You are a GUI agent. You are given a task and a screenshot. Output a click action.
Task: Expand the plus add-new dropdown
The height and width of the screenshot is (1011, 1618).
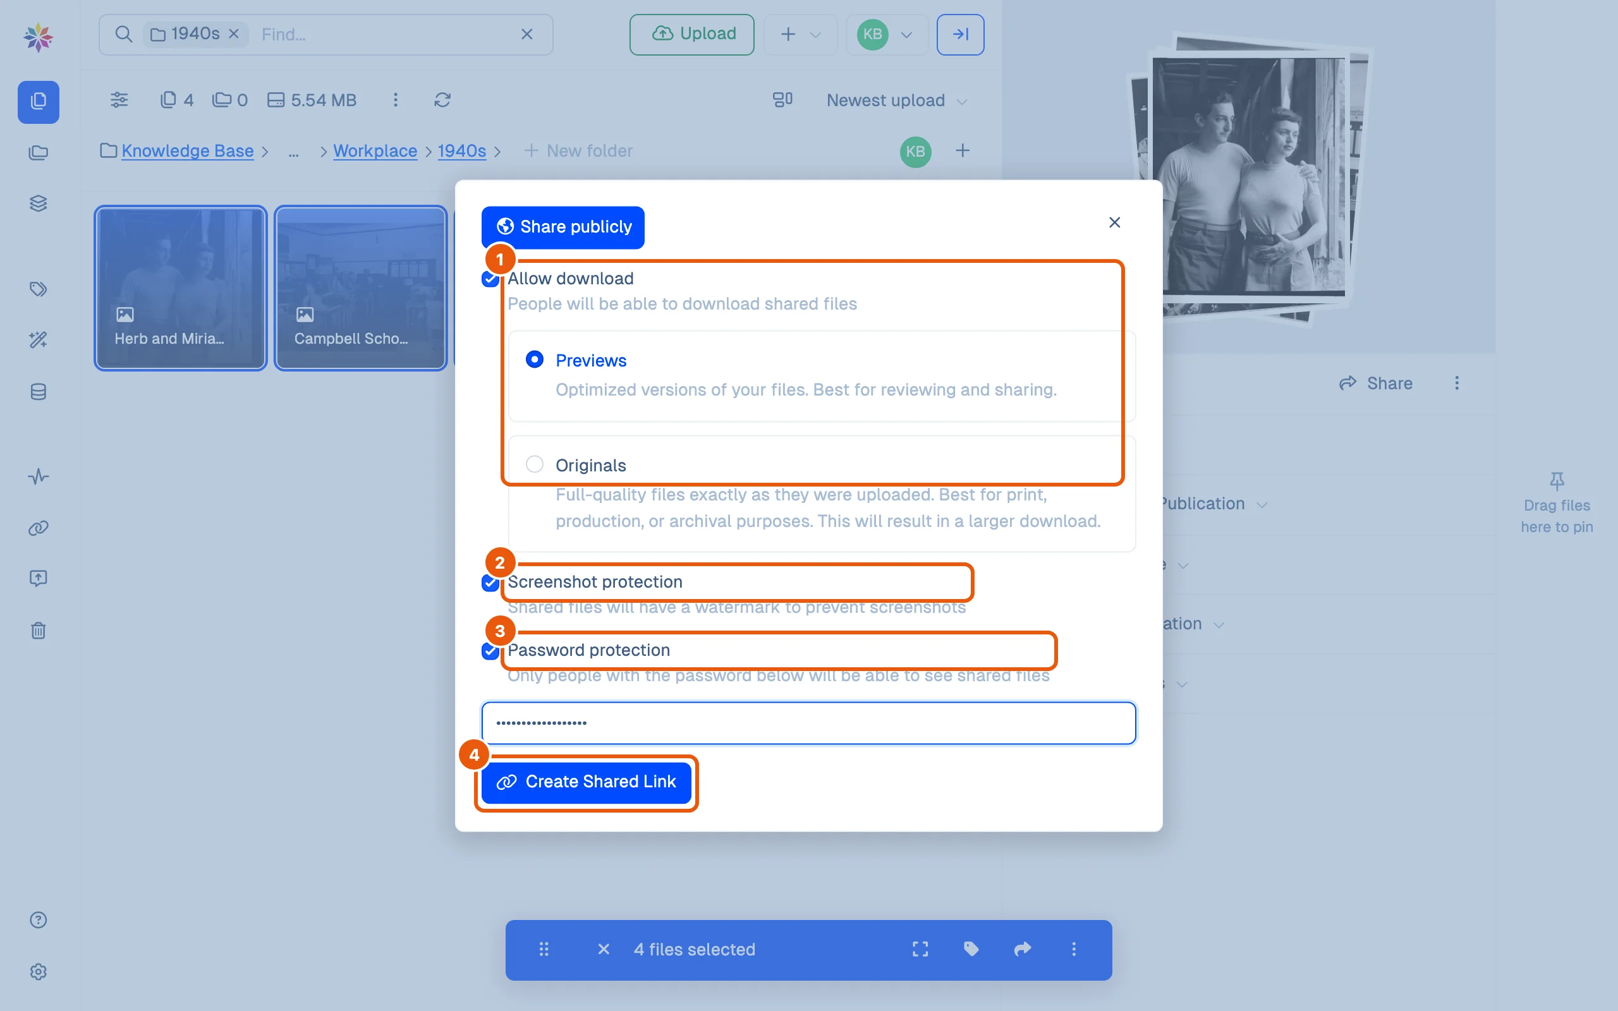click(x=800, y=34)
